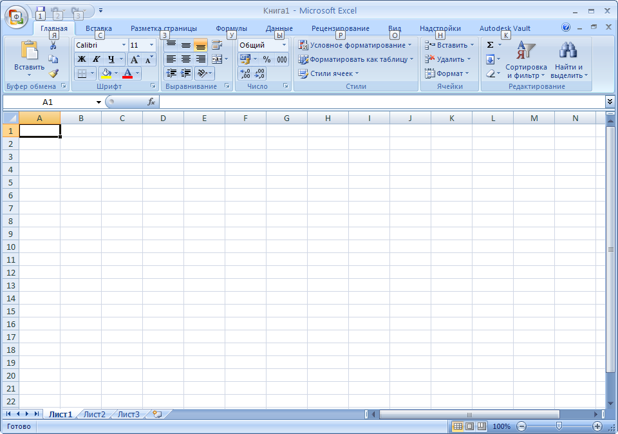Toggle center horizontal alignment
618x434 pixels.
pos(185,59)
